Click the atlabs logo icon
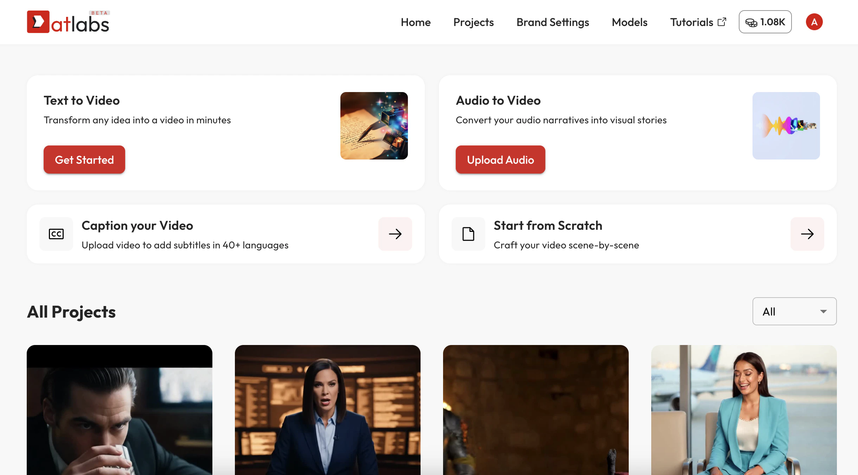The width and height of the screenshot is (858, 475). tap(38, 22)
